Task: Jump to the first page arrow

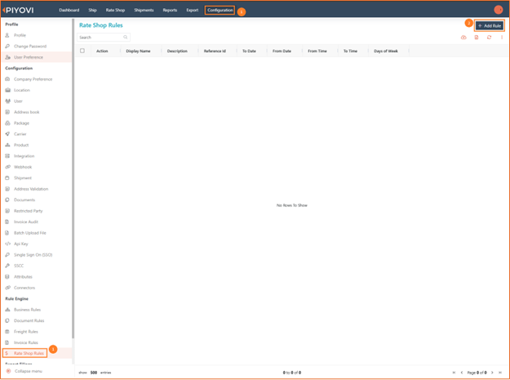Action: click(453, 372)
